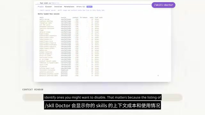This screenshot has width=205, height=115.
Task: Click 'userSettings' source in the slideshow row
Action: (x=66, y=66)
